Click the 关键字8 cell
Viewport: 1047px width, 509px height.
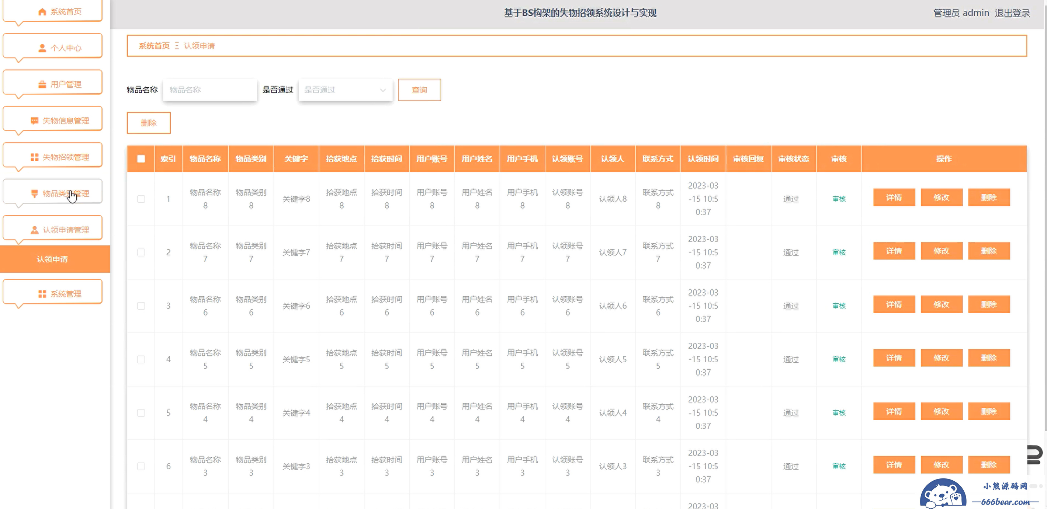296,199
